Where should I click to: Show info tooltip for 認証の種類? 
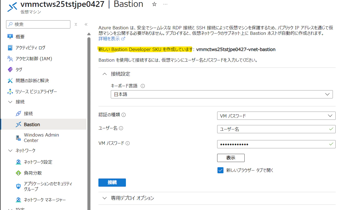pyautogui.click(x=123, y=115)
